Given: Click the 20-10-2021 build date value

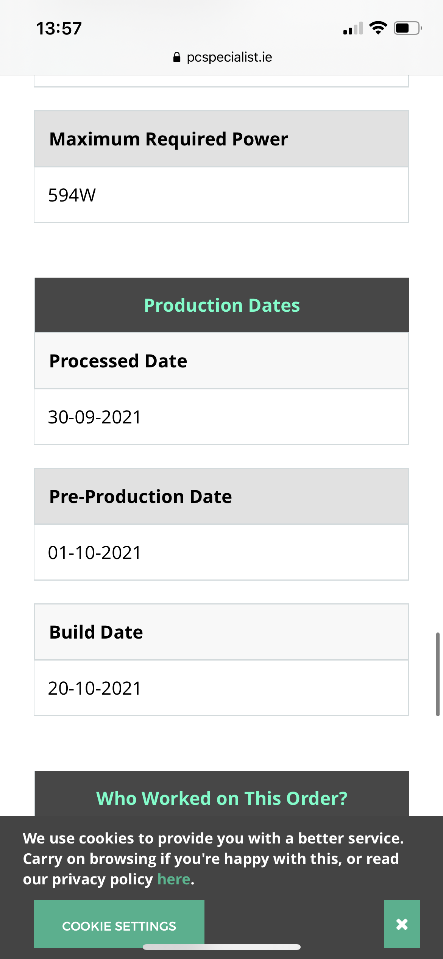Looking at the screenshot, I should click(95, 689).
